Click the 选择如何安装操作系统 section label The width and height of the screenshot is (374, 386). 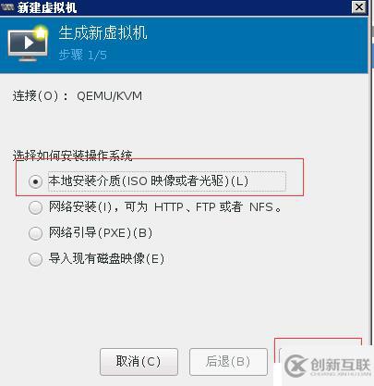coord(72,156)
